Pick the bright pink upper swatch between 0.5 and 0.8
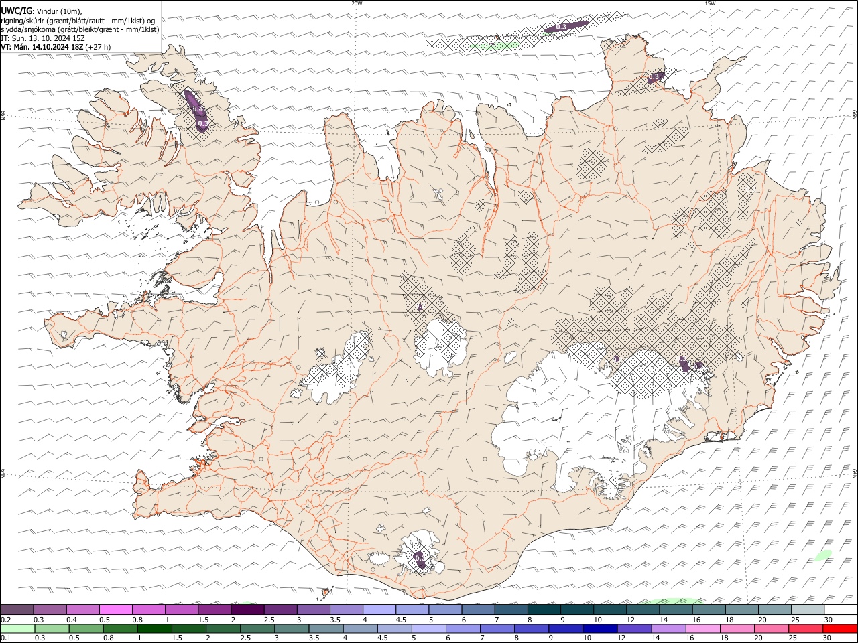Viewport: 858px width, 643px height. click(115, 610)
